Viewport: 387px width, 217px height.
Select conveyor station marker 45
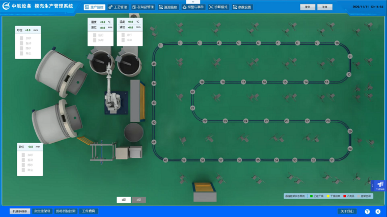pyautogui.click(x=154, y=64)
